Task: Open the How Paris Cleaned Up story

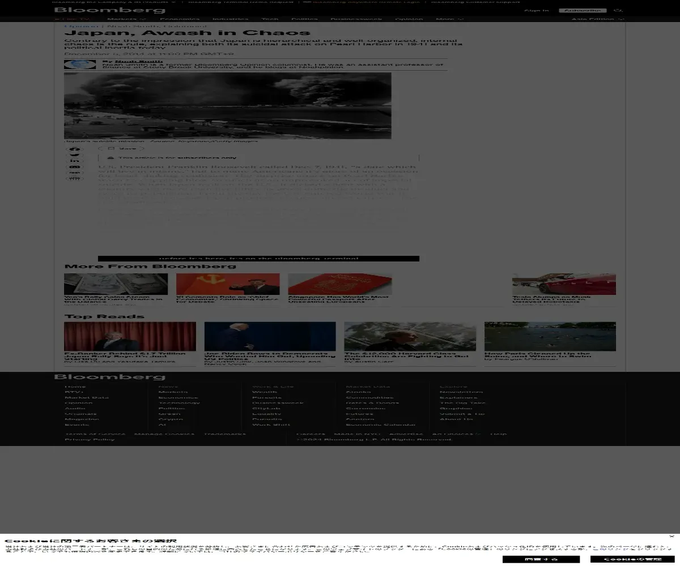Action: coord(550,336)
